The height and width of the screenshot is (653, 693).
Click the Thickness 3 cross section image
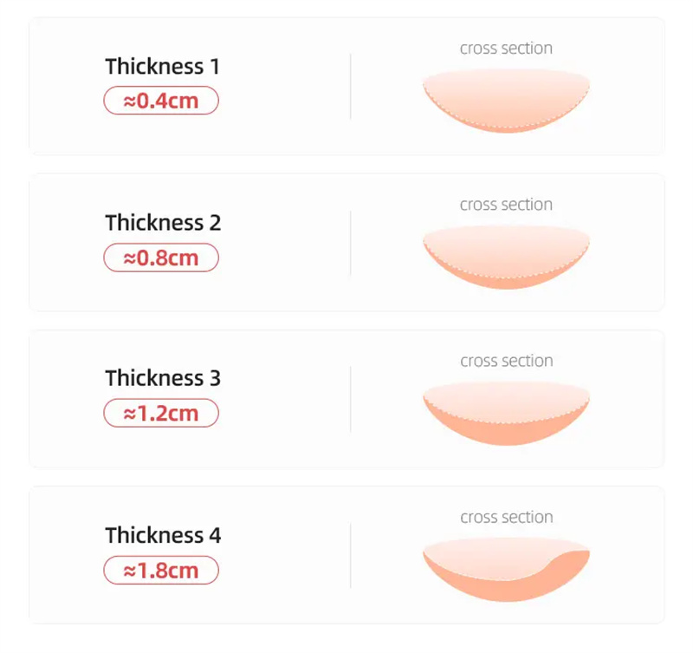coord(506,413)
